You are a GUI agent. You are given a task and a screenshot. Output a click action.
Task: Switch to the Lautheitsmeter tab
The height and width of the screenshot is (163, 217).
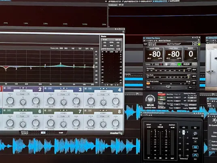tap(130, 1)
